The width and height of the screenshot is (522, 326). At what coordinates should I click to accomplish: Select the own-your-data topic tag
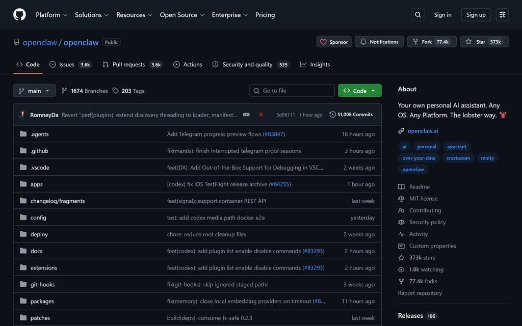point(419,158)
